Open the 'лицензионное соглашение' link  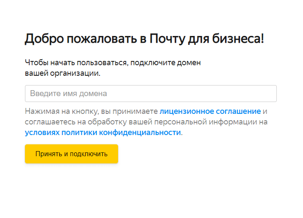[210, 111]
